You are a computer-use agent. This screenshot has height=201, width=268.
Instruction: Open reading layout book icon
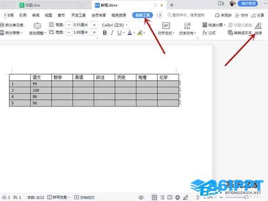pos(170,197)
